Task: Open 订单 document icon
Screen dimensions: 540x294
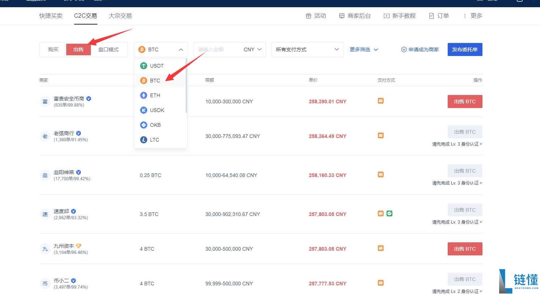Action: click(x=439, y=16)
